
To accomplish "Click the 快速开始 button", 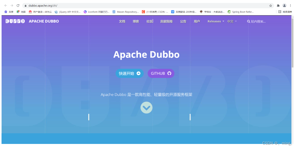I will [x=129, y=73].
